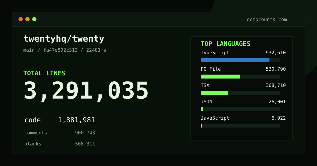Click the yellow minimize dot
Image resolution: width=317 pixels, height=166 pixels.
point(27,19)
